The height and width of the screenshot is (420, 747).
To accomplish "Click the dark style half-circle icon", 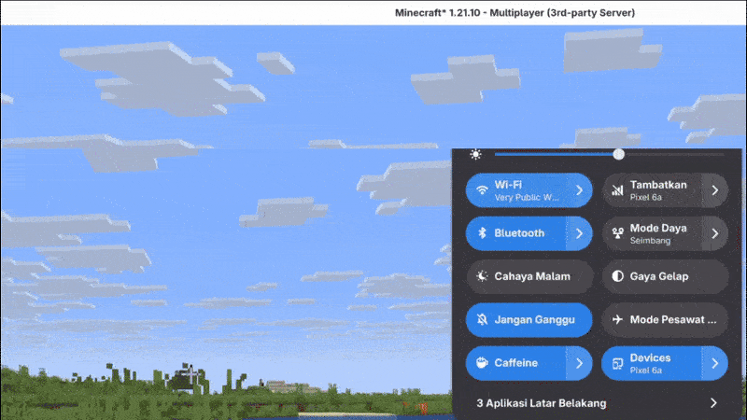I will click(x=617, y=276).
